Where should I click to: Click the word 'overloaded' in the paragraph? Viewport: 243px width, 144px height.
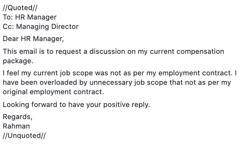[x=58, y=82]
